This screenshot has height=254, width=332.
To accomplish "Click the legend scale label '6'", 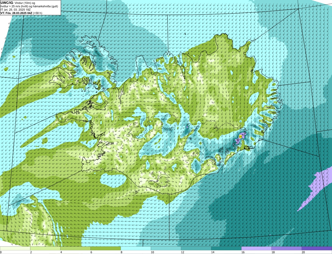I will click(x=91, y=252).
